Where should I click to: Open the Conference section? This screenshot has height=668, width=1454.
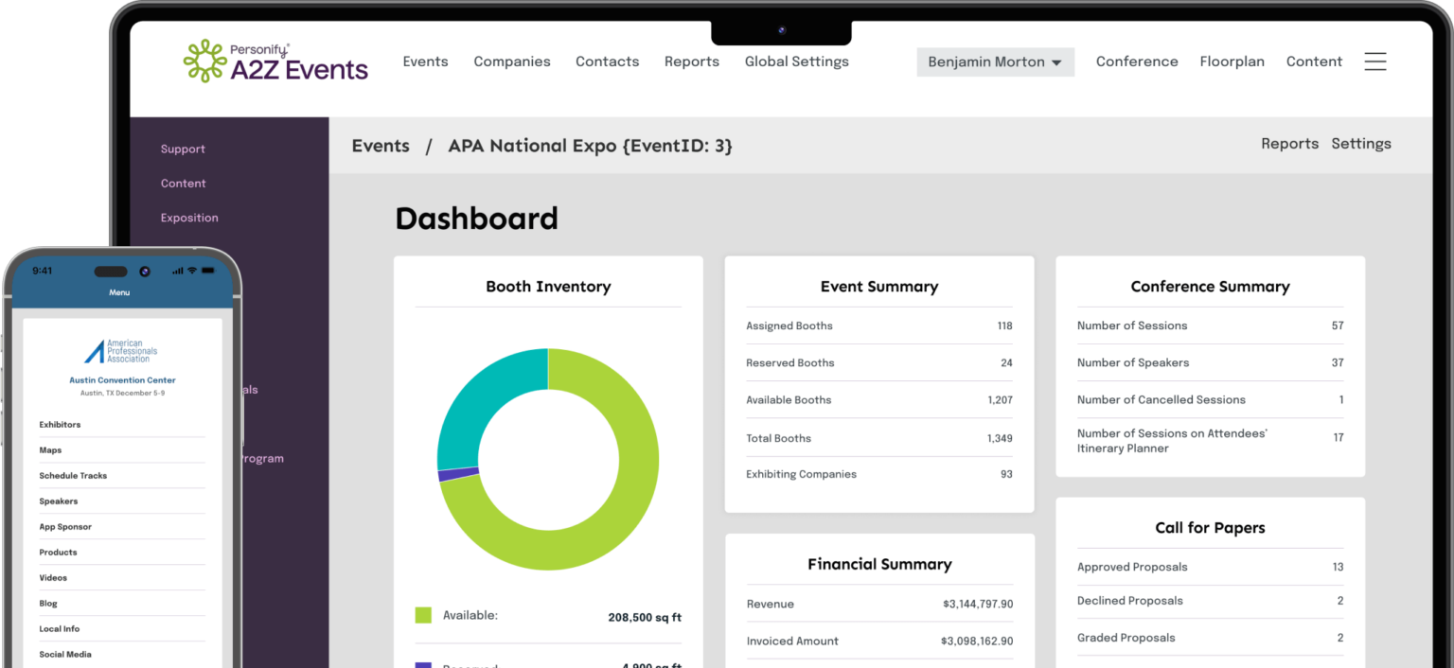point(1136,61)
